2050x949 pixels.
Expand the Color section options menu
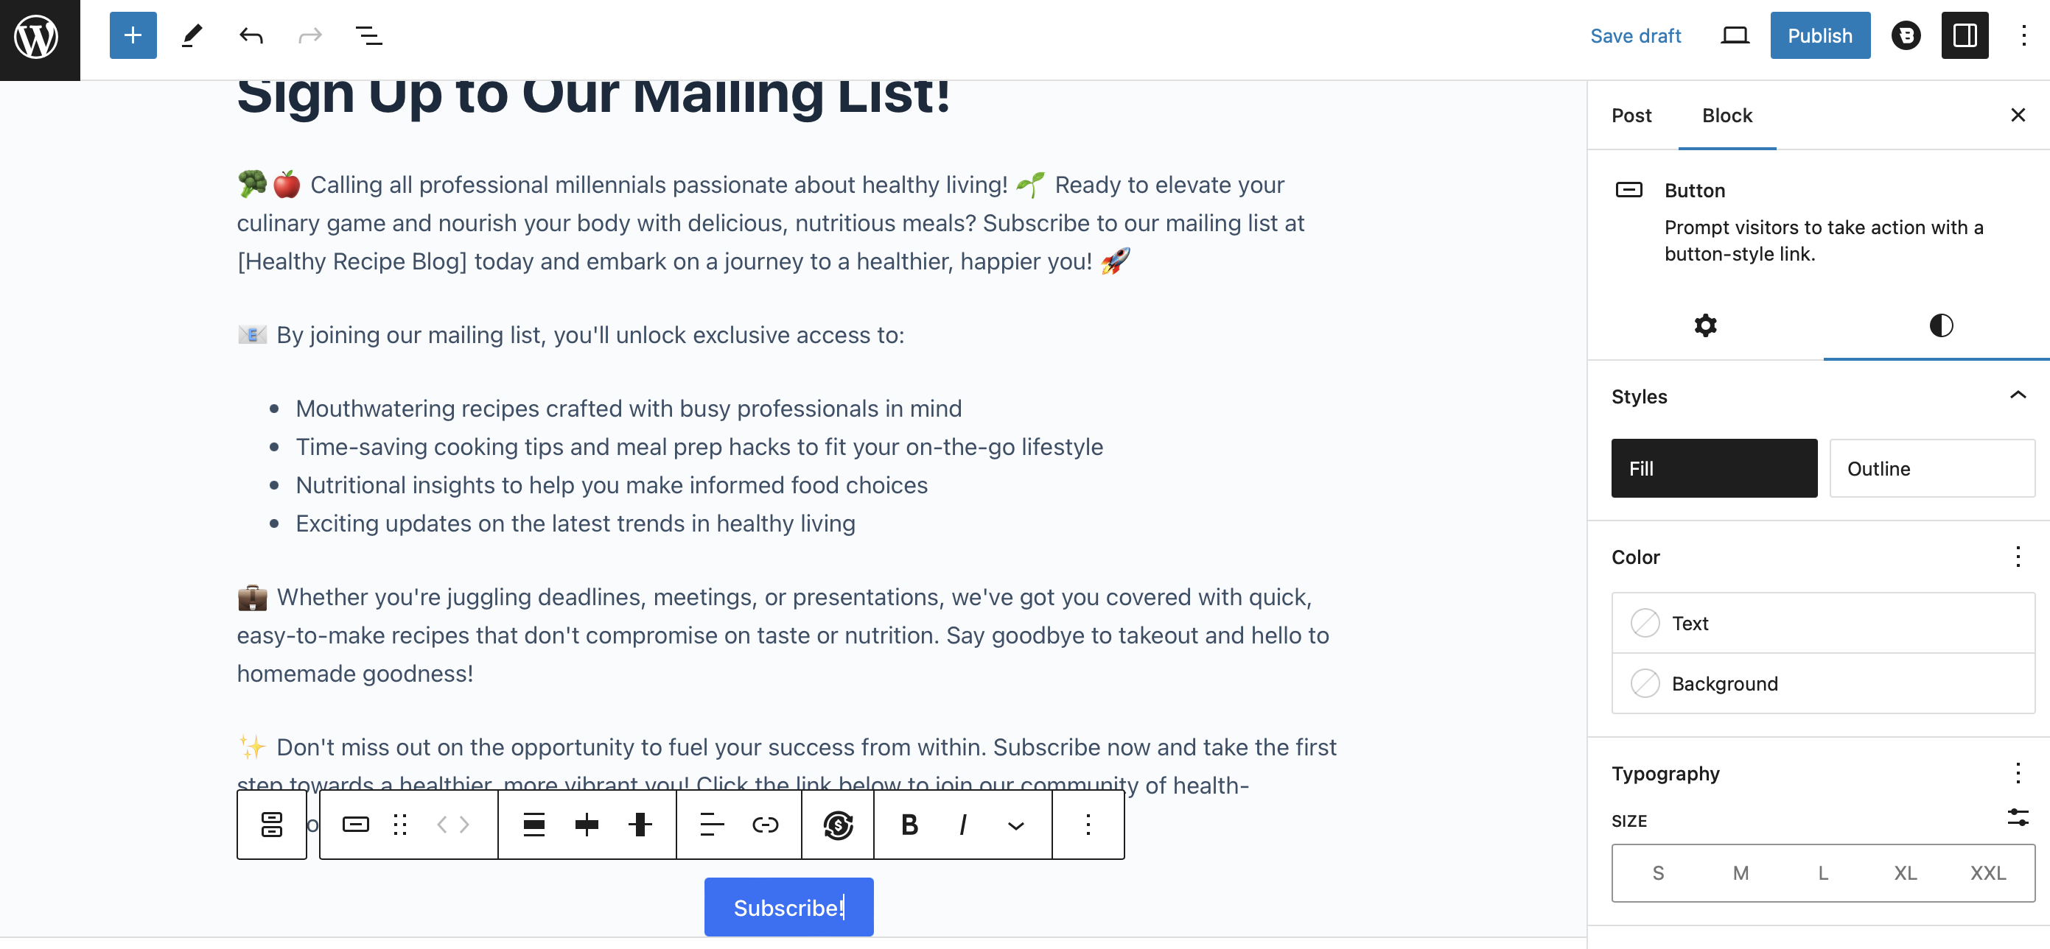[x=2018, y=556]
